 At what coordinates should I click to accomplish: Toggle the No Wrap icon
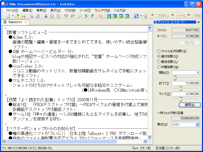(x=109, y=16)
